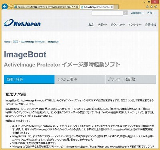Click the site search input box
This screenshot has width=160, height=150.
[107, 13]
